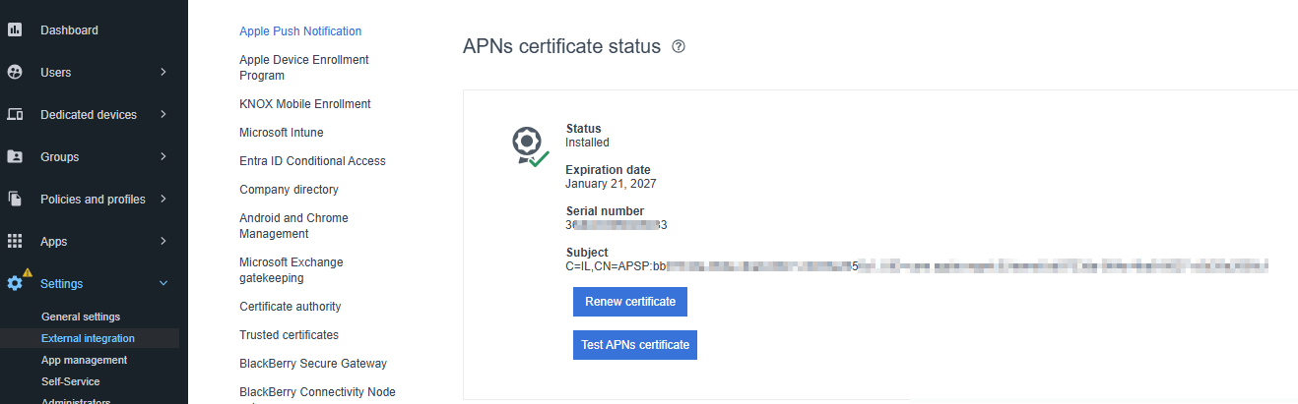Click the Apps grid icon
Image resolution: width=1298 pixels, height=404 pixels.
tap(15, 241)
